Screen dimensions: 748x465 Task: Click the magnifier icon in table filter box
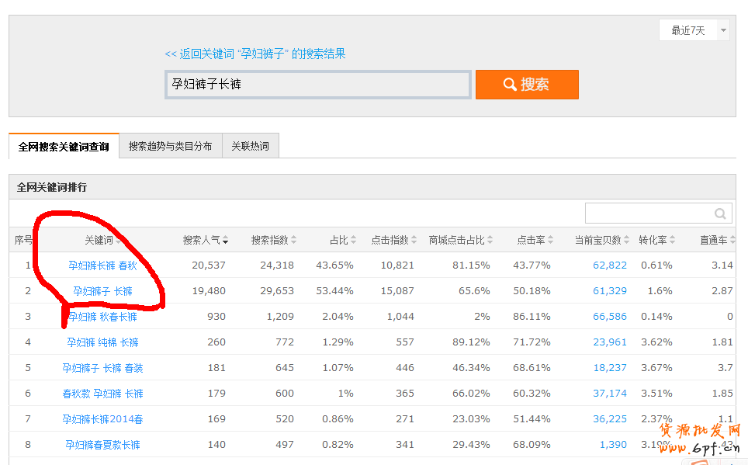point(720,213)
